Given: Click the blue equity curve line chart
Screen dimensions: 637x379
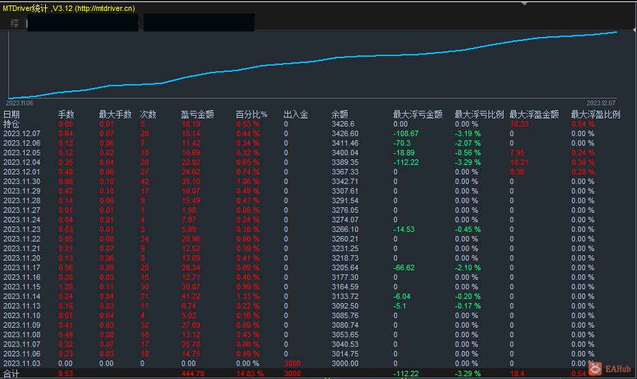Looking at the screenshot, I should (x=313, y=64).
